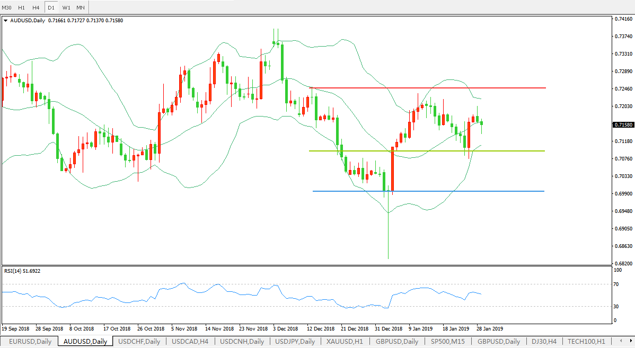Image resolution: width=635 pixels, height=348 pixels.
Task: Click the active D1 timeframe button
Action: pyautogui.click(x=51, y=7)
